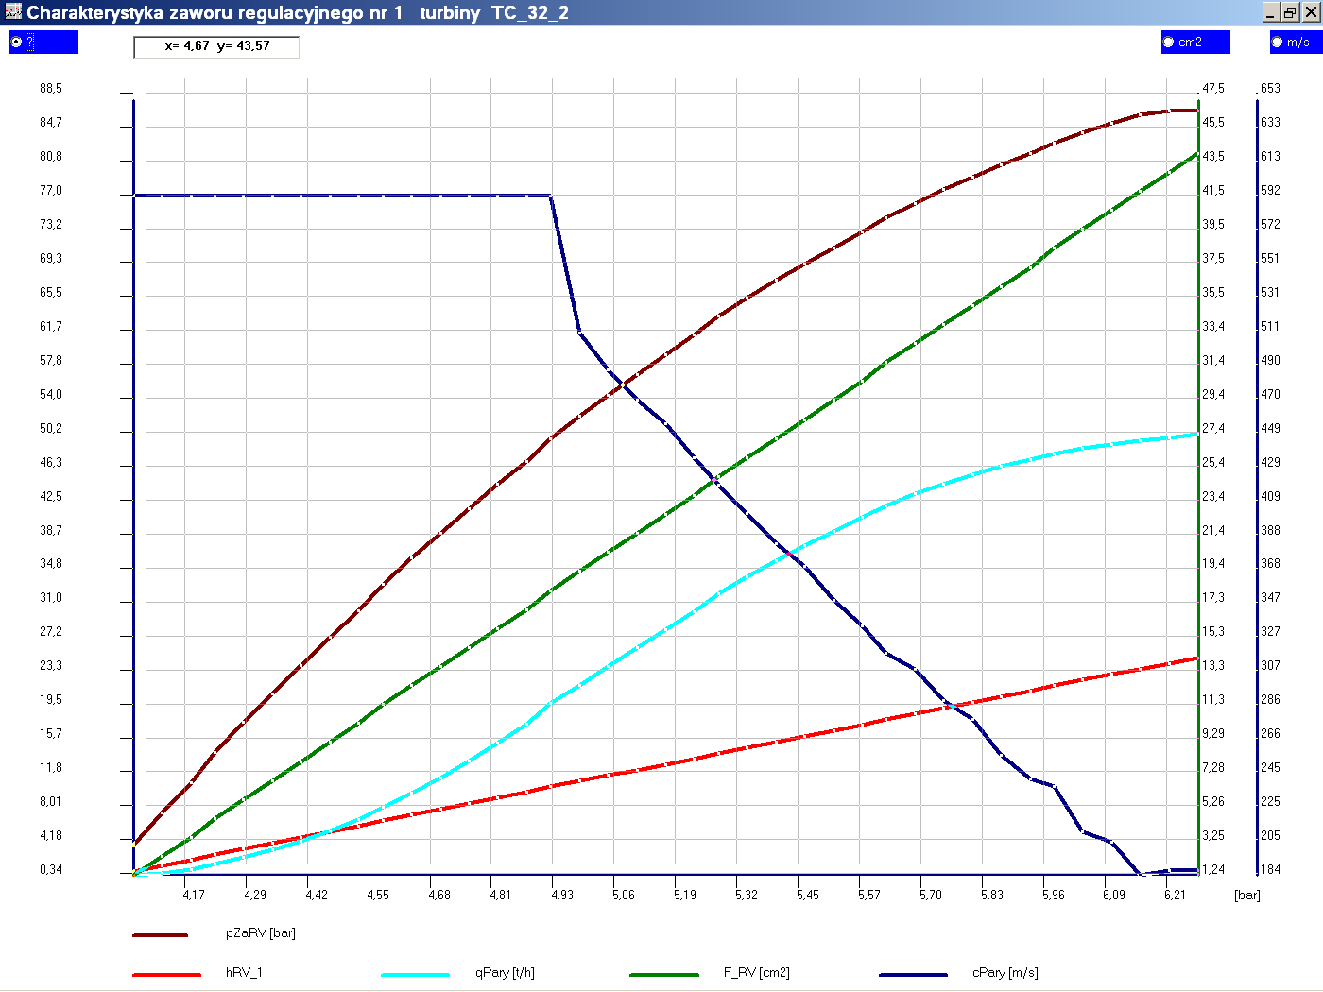Image resolution: width=1323 pixels, height=992 pixels.
Task: Restore down the chart window
Action: [1290, 12]
